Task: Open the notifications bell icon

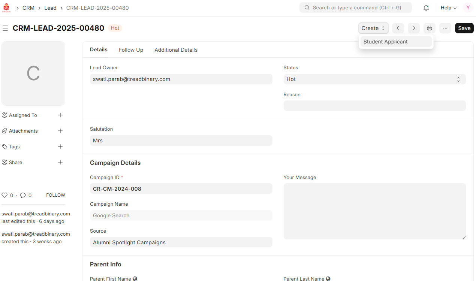Action: (426, 8)
